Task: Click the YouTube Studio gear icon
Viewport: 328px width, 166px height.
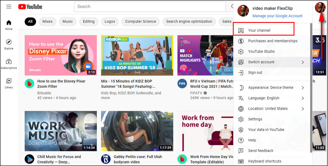Action: 241,52
